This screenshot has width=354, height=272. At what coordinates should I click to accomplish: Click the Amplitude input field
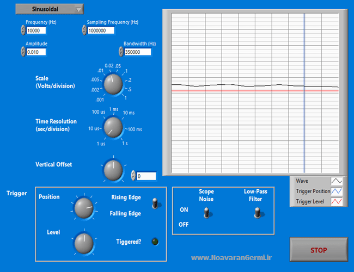(36, 52)
